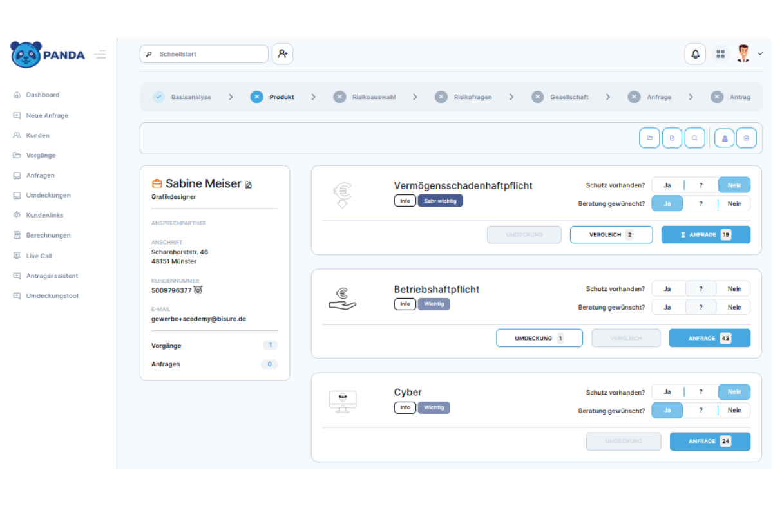Collapse the sidebar using the menu icon
773x515 pixels.
tap(100, 54)
